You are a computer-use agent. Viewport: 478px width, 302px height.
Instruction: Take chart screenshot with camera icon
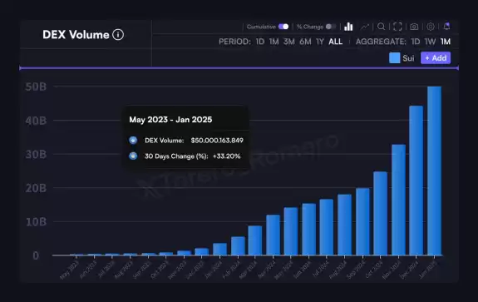click(x=414, y=27)
